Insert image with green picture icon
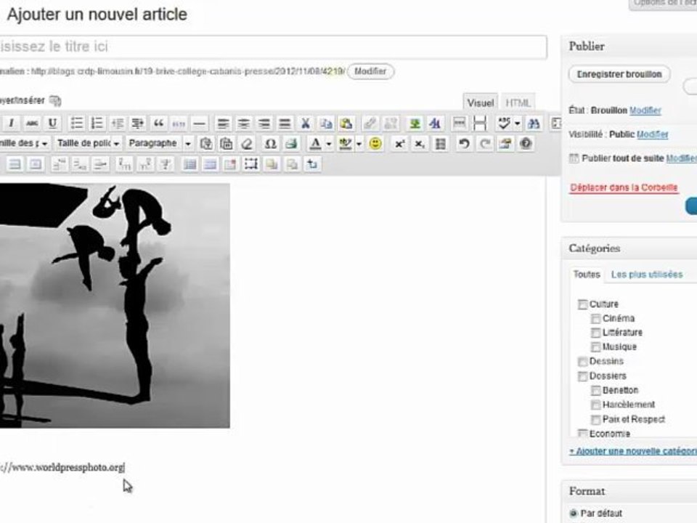Image resolution: width=697 pixels, height=523 pixels. click(415, 123)
